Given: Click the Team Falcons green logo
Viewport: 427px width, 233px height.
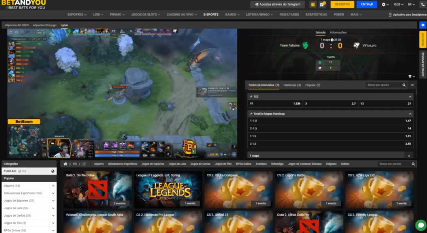Looking at the screenshot, I should 305,46.
